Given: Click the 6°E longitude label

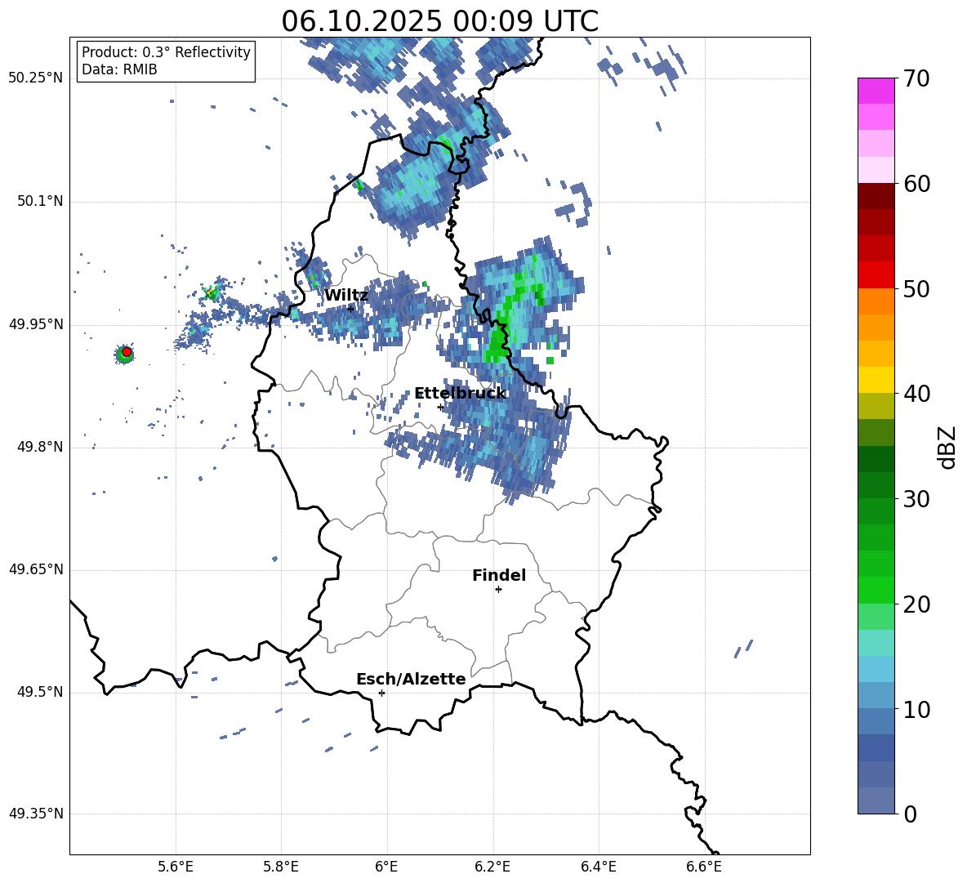Looking at the screenshot, I should click(x=386, y=867).
